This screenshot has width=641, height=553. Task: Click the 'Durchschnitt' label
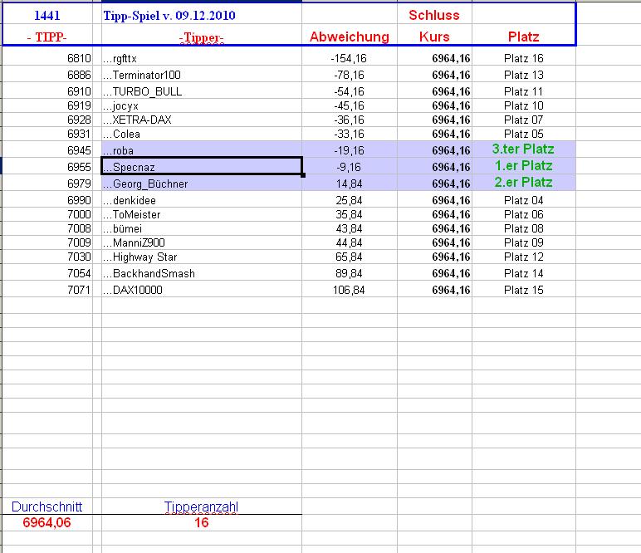pyautogui.click(x=47, y=507)
